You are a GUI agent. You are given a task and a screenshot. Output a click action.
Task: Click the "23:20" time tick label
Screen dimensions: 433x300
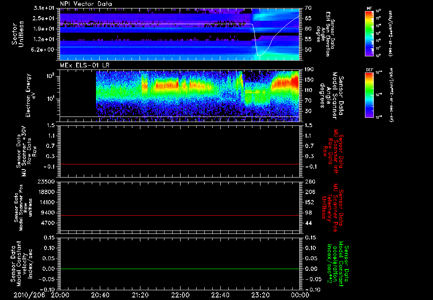[261, 295]
